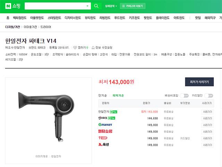Select the 인기순 sort tab
The height and width of the screenshot is (167, 222).
pyautogui.click(x=103, y=95)
